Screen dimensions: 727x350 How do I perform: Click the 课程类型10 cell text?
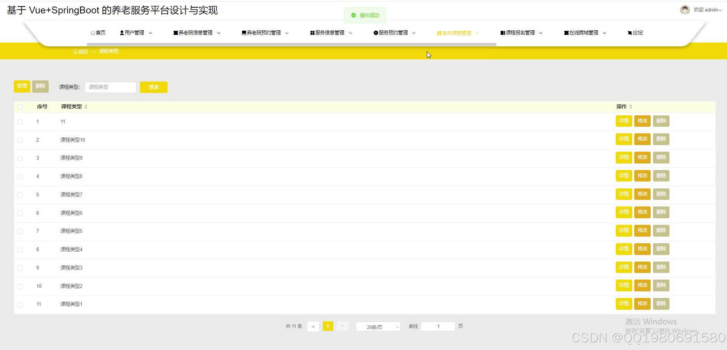pyautogui.click(x=73, y=140)
